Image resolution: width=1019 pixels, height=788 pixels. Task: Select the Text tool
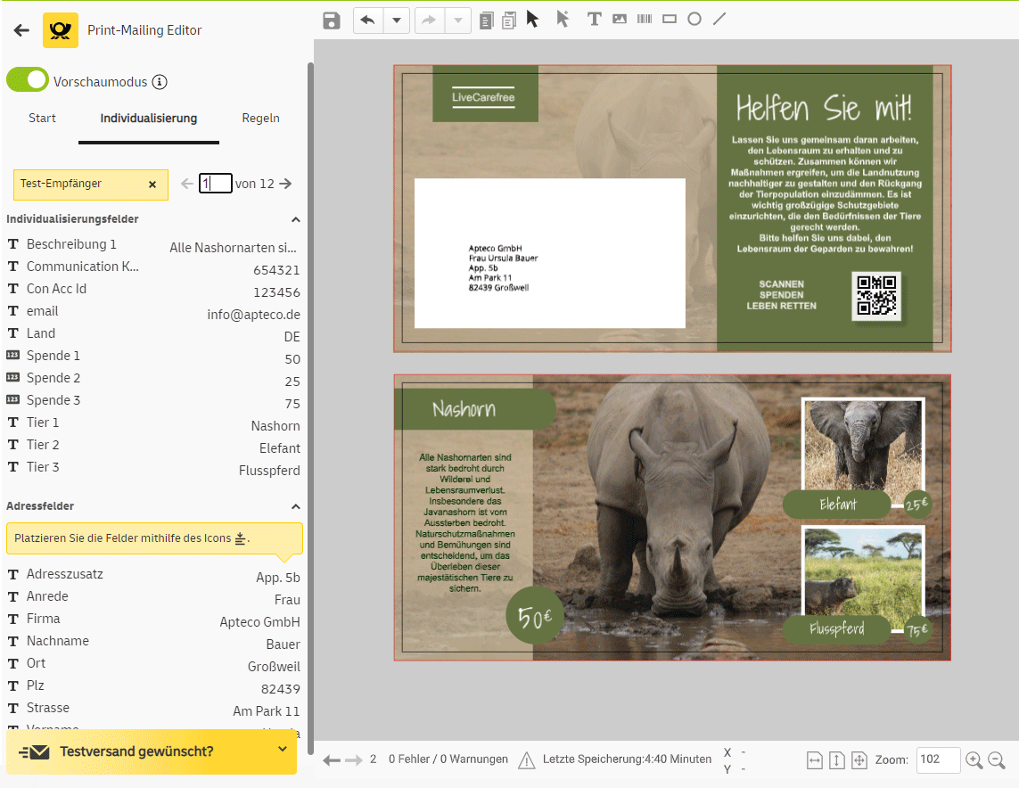594,19
